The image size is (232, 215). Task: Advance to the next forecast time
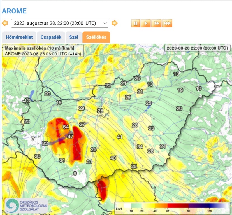(115, 23)
